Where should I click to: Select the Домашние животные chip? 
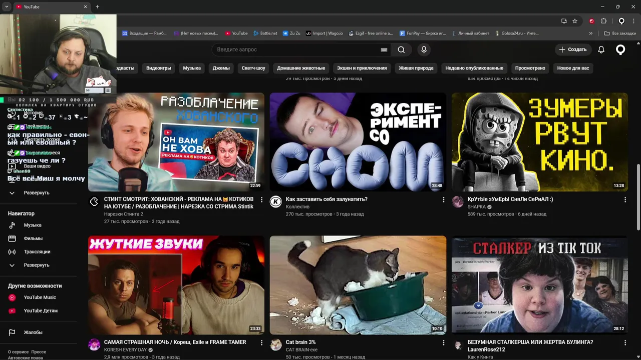301,68
